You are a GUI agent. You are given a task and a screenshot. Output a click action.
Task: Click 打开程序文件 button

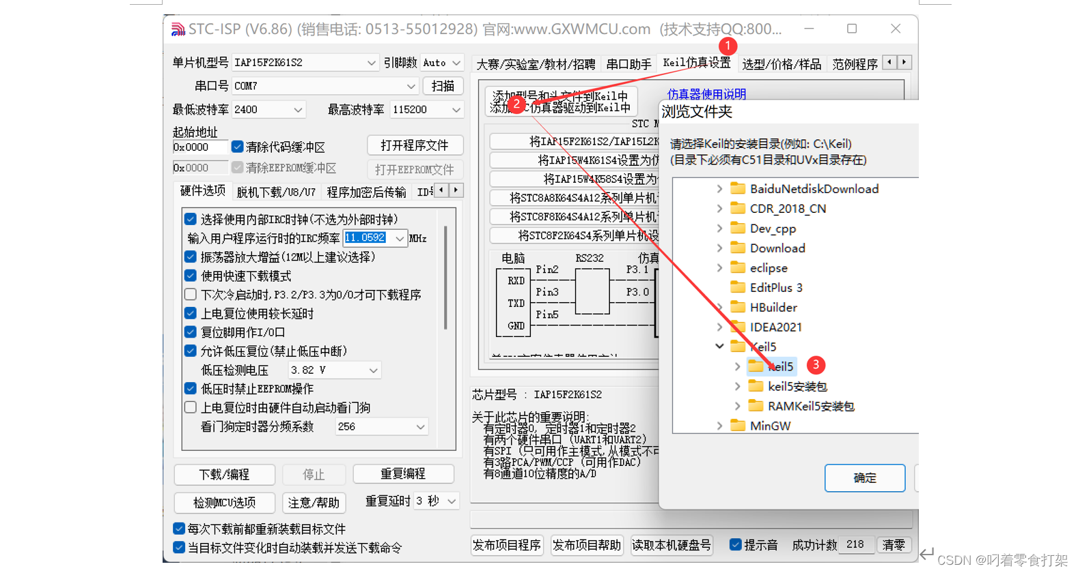[415, 145]
